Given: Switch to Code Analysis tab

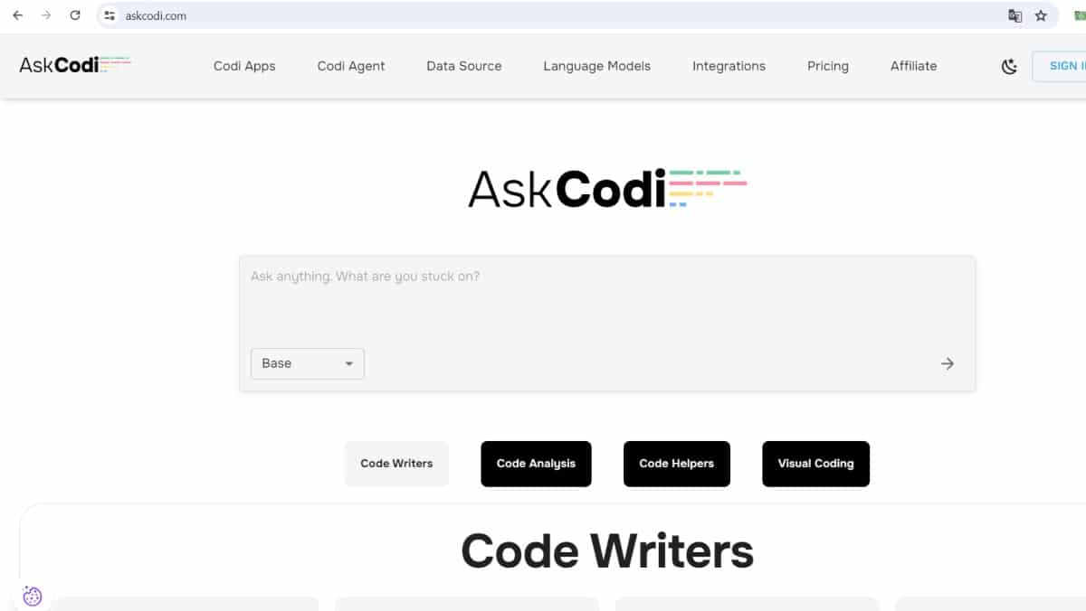Looking at the screenshot, I should (x=536, y=464).
